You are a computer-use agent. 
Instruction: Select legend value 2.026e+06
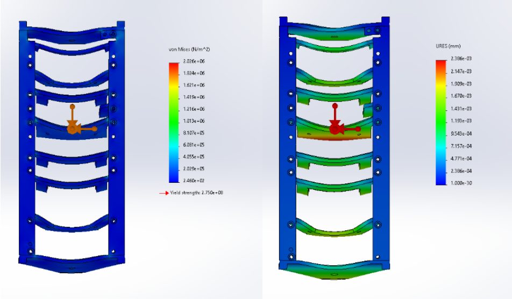tap(194, 61)
